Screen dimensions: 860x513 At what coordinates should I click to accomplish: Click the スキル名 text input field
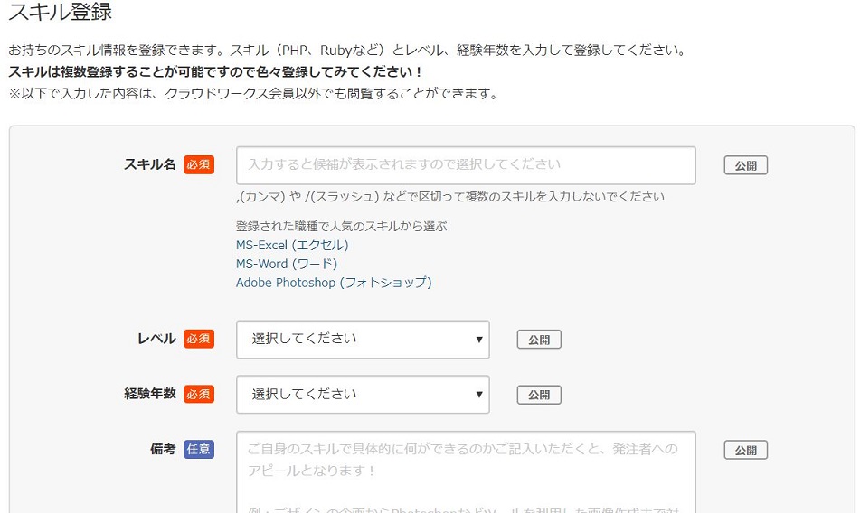[x=466, y=165]
